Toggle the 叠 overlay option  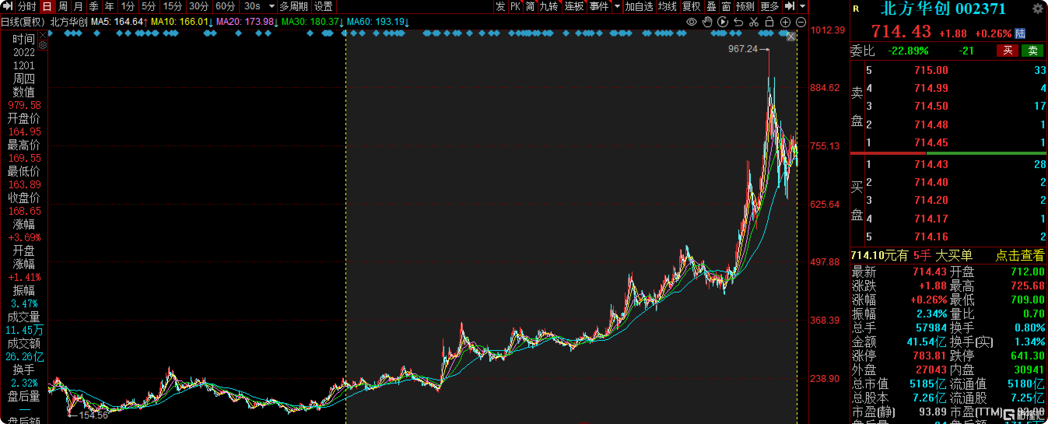712,6
